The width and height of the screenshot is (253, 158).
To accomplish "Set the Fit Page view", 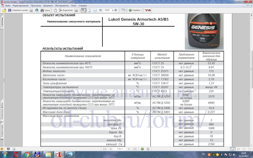I will (x=90, y=10).
